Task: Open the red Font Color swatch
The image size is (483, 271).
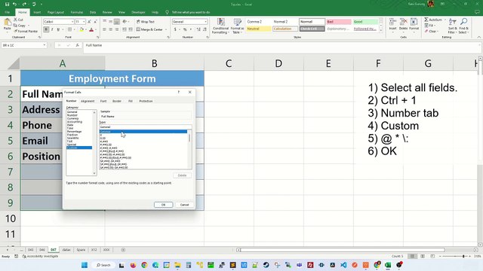Action: point(91,29)
